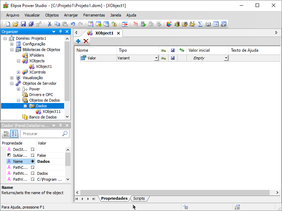
Task: Select XObject11 in the Organizer tree
Action: click(x=51, y=111)
